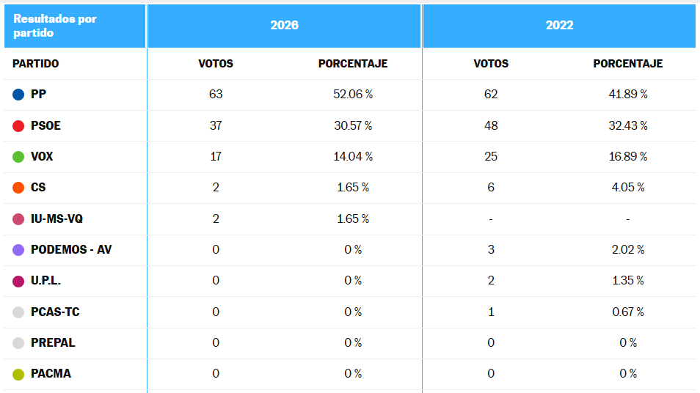Click the PCAS-TC party name
The image size is (700, 393).
coord(55,312)
